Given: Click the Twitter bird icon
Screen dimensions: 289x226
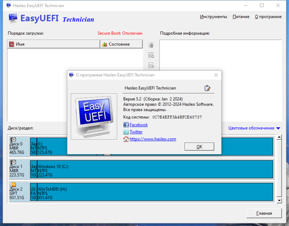Looking at the screenshot, I should coord(126,132).
